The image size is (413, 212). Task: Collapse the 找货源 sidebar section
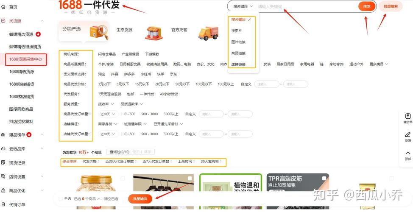(42, 21)
